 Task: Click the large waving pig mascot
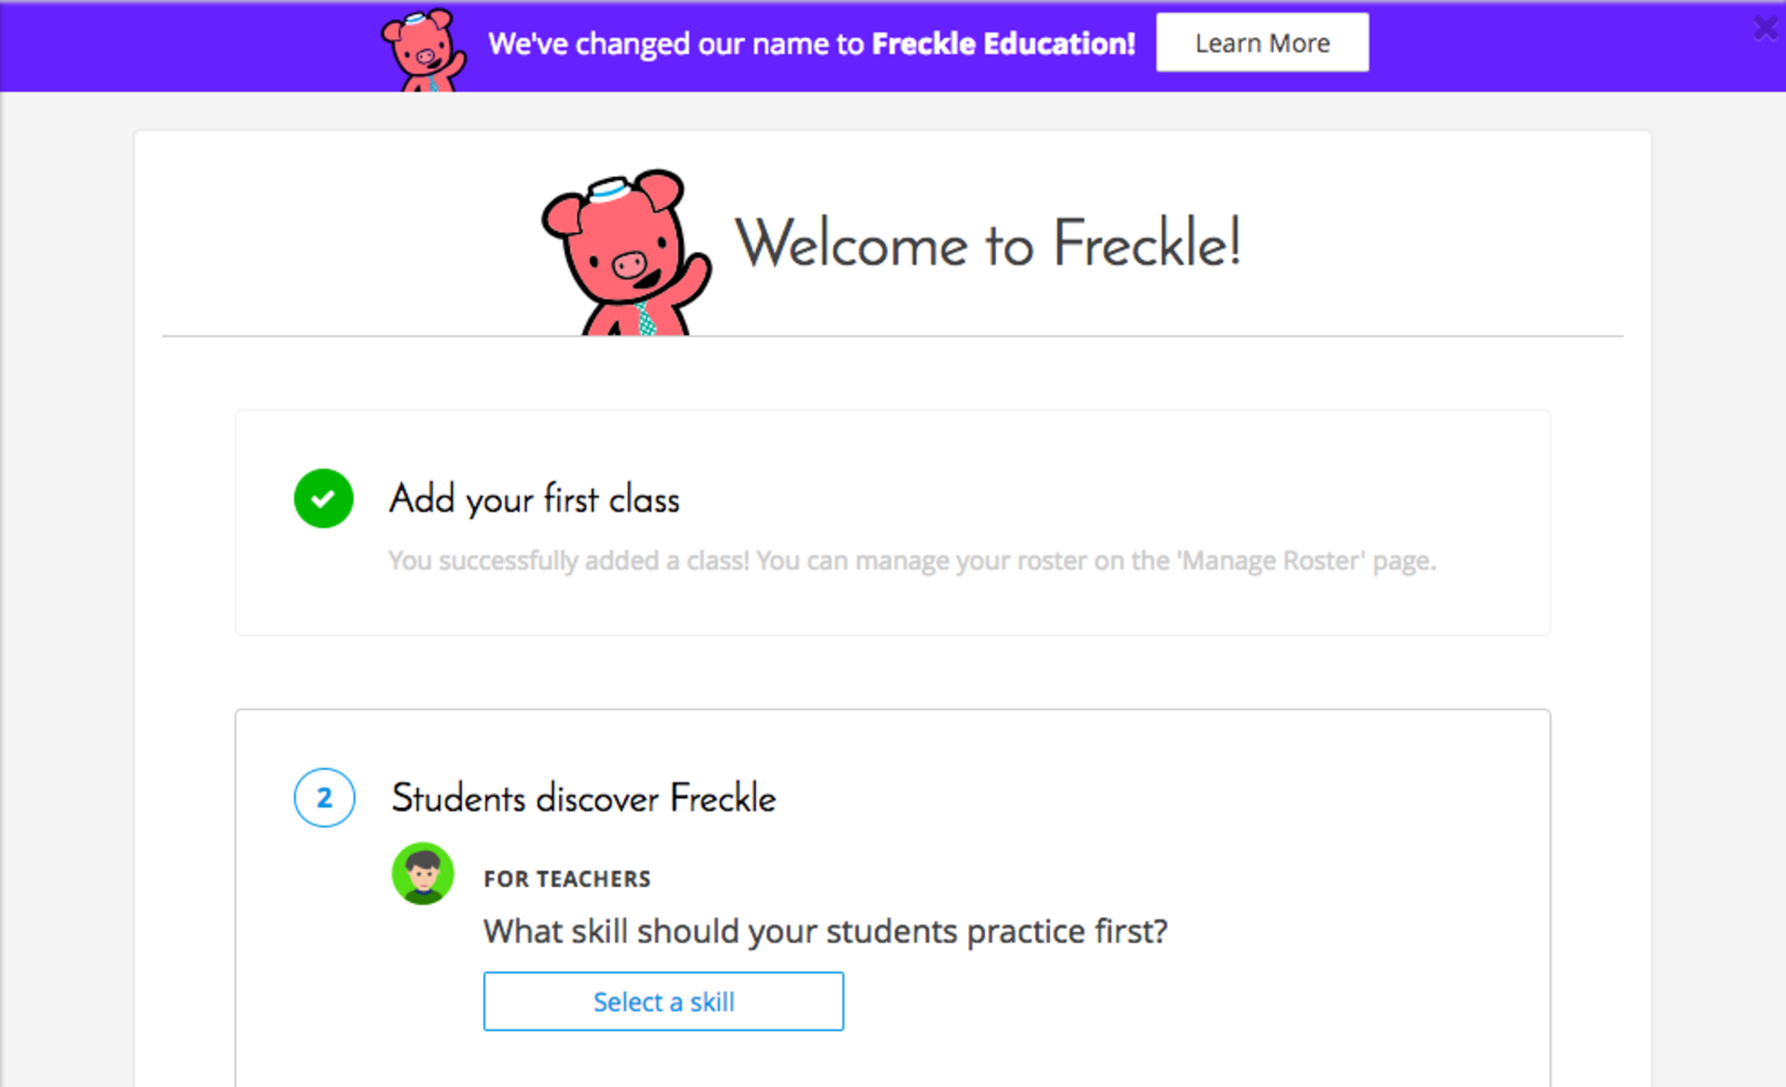click(624, 254)
